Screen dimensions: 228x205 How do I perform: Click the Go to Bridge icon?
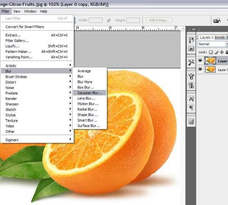pos(217,20)
